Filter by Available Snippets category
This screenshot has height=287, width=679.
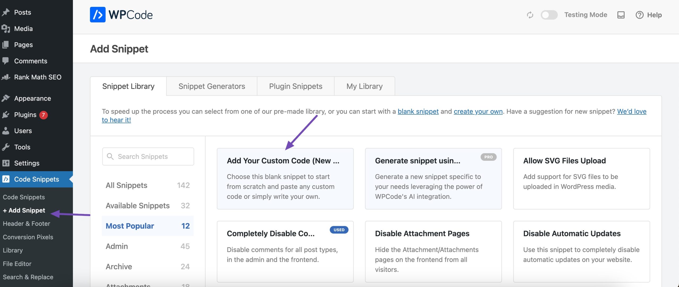pyautogui.click(x=148, y=206)
